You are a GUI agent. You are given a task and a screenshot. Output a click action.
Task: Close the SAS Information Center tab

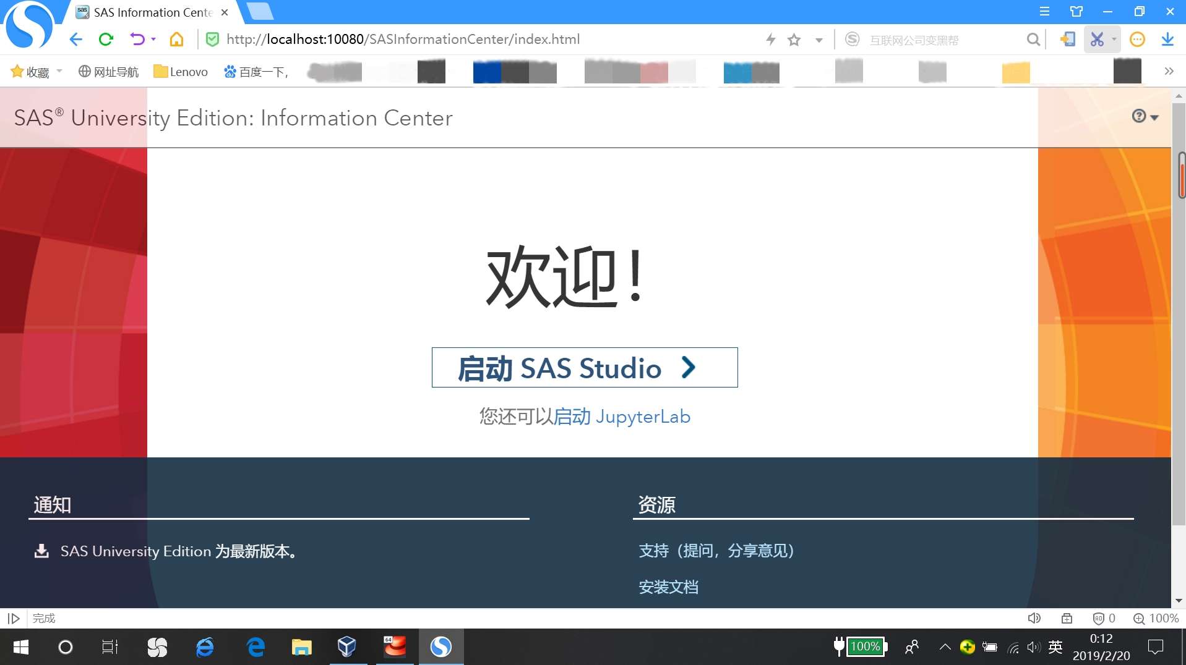coord(225,12)
